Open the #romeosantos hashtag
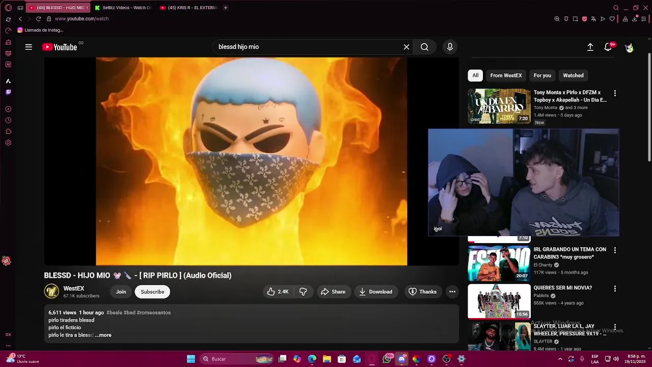This screenshot has width=652, height=367. coord(154,312)
